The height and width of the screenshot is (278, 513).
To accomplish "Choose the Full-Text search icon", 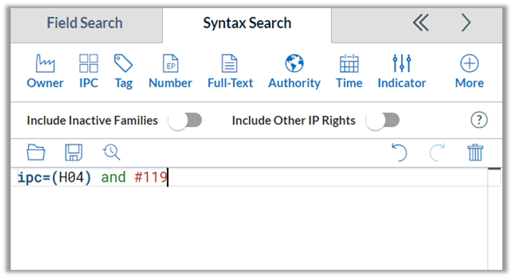I will [230, 71].
